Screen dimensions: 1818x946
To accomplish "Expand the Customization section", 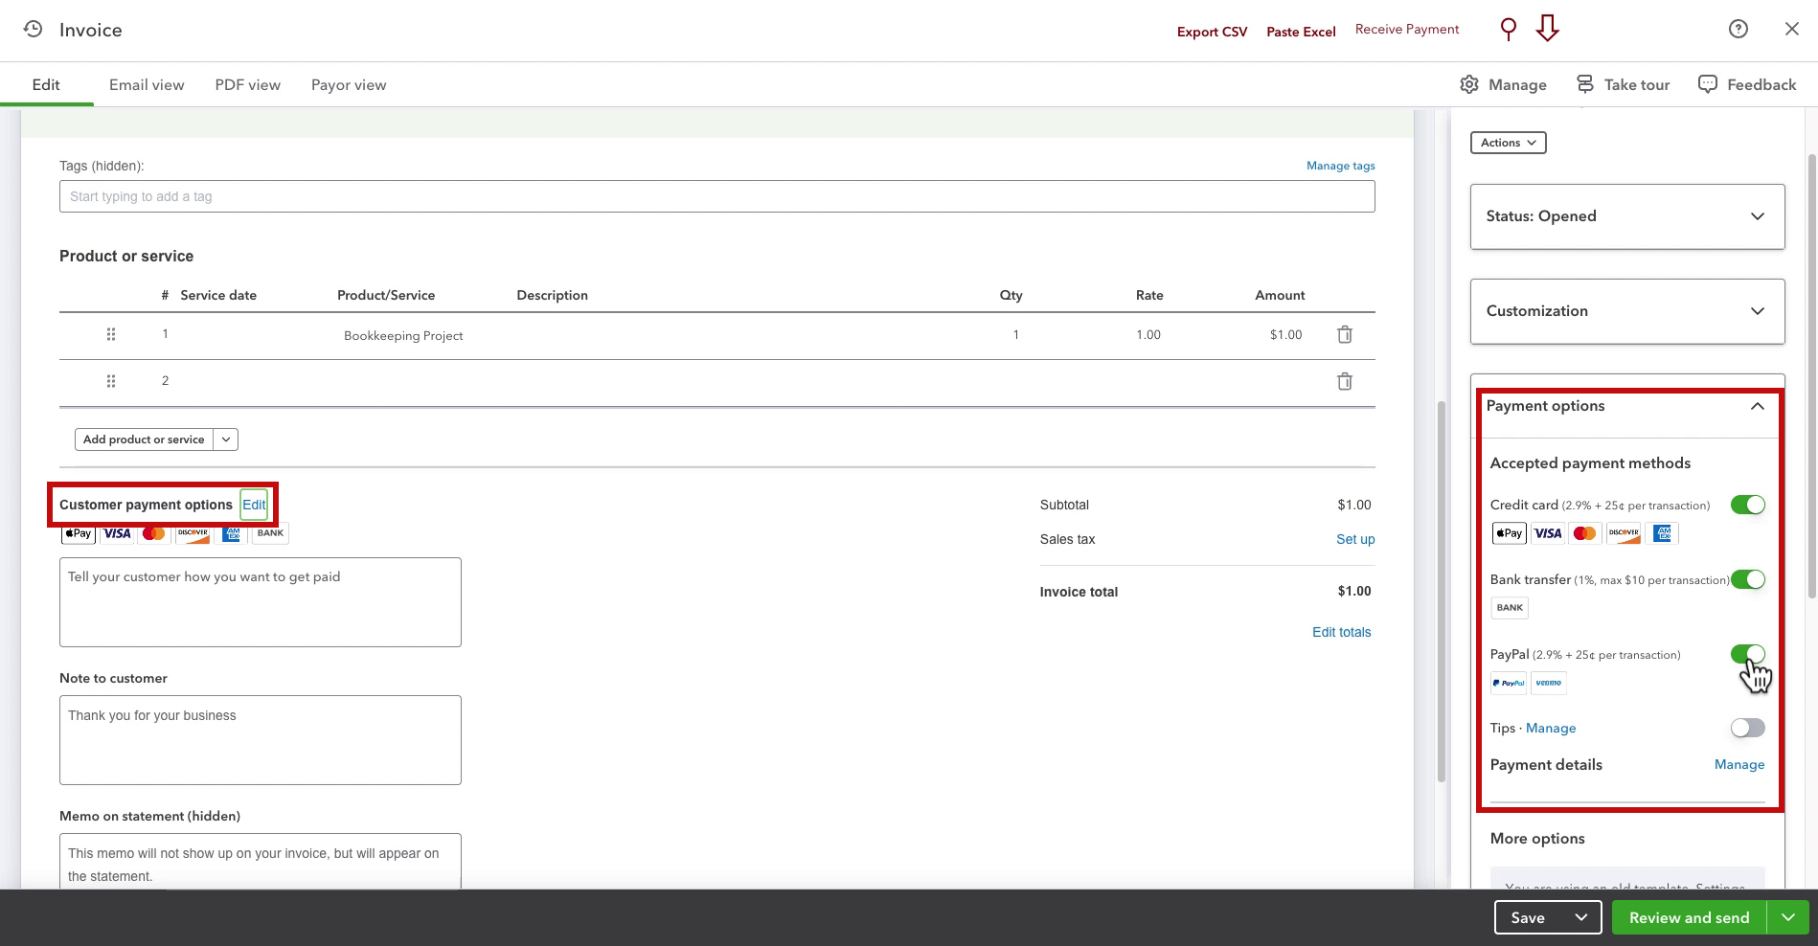I will [1627, 311].
